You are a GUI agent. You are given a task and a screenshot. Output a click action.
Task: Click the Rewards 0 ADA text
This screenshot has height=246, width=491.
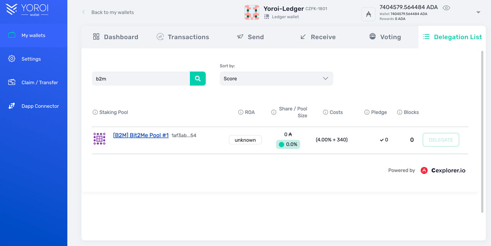tap(392, 19)
